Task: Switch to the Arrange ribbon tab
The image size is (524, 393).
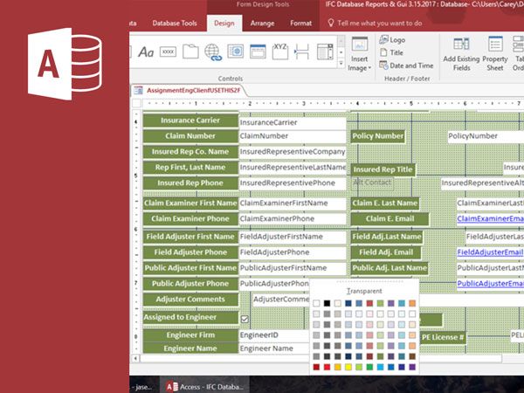Action: click(x=262, y=23)
